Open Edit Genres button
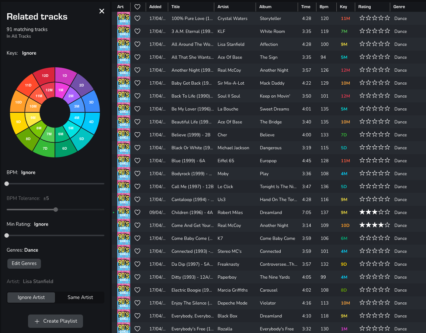 (x=24, y=263)
